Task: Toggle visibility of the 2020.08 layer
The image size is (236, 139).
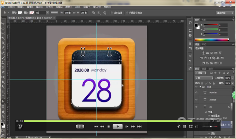Action: (x=196, y=100)
